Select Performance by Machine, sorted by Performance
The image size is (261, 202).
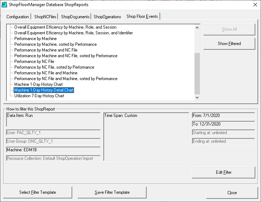[55, 44]
